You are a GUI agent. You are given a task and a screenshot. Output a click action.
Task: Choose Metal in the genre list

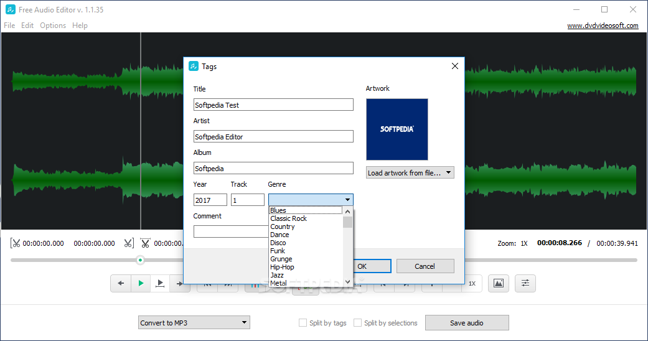coord(306,283)
